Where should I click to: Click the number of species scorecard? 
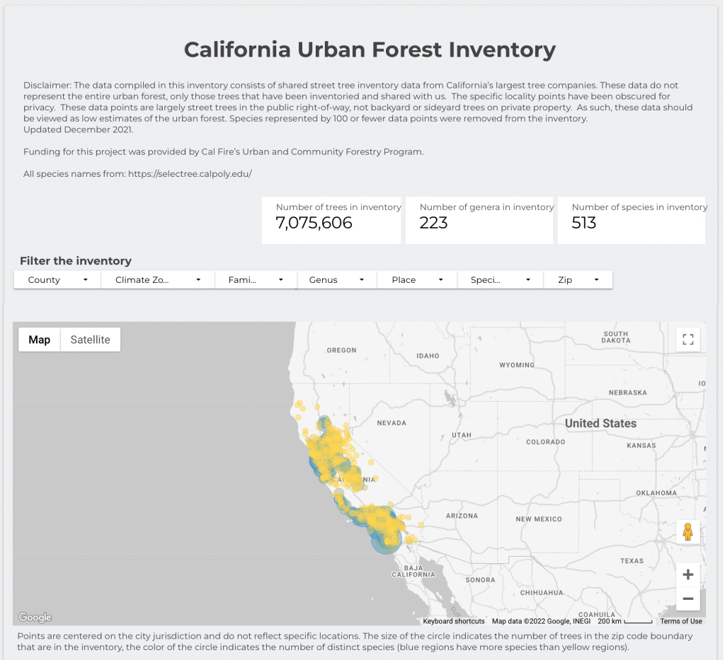tap(631, 220)
